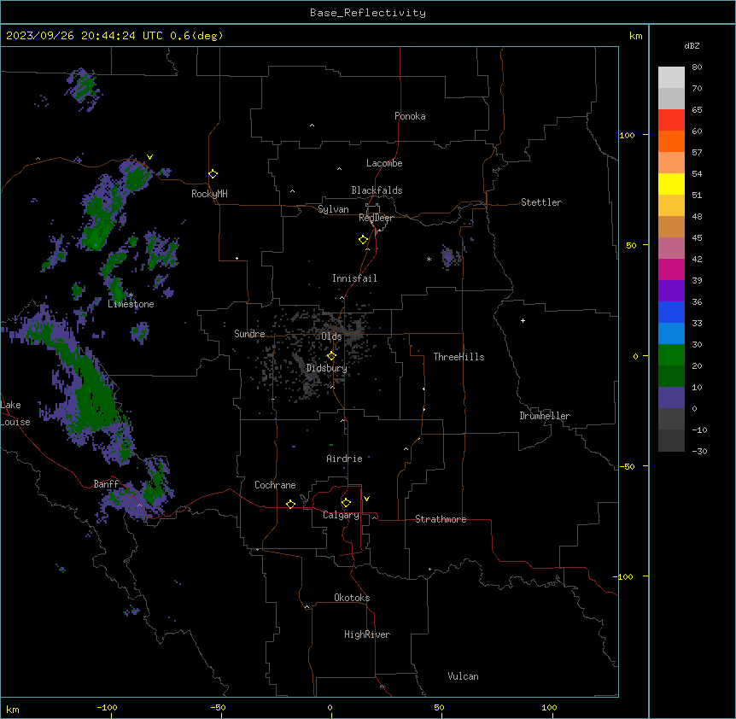Image resolution: width=736 pixels, height=719 pixels.
Task: Click the white plus marker north of Drumheller
Action: (523, 320)
